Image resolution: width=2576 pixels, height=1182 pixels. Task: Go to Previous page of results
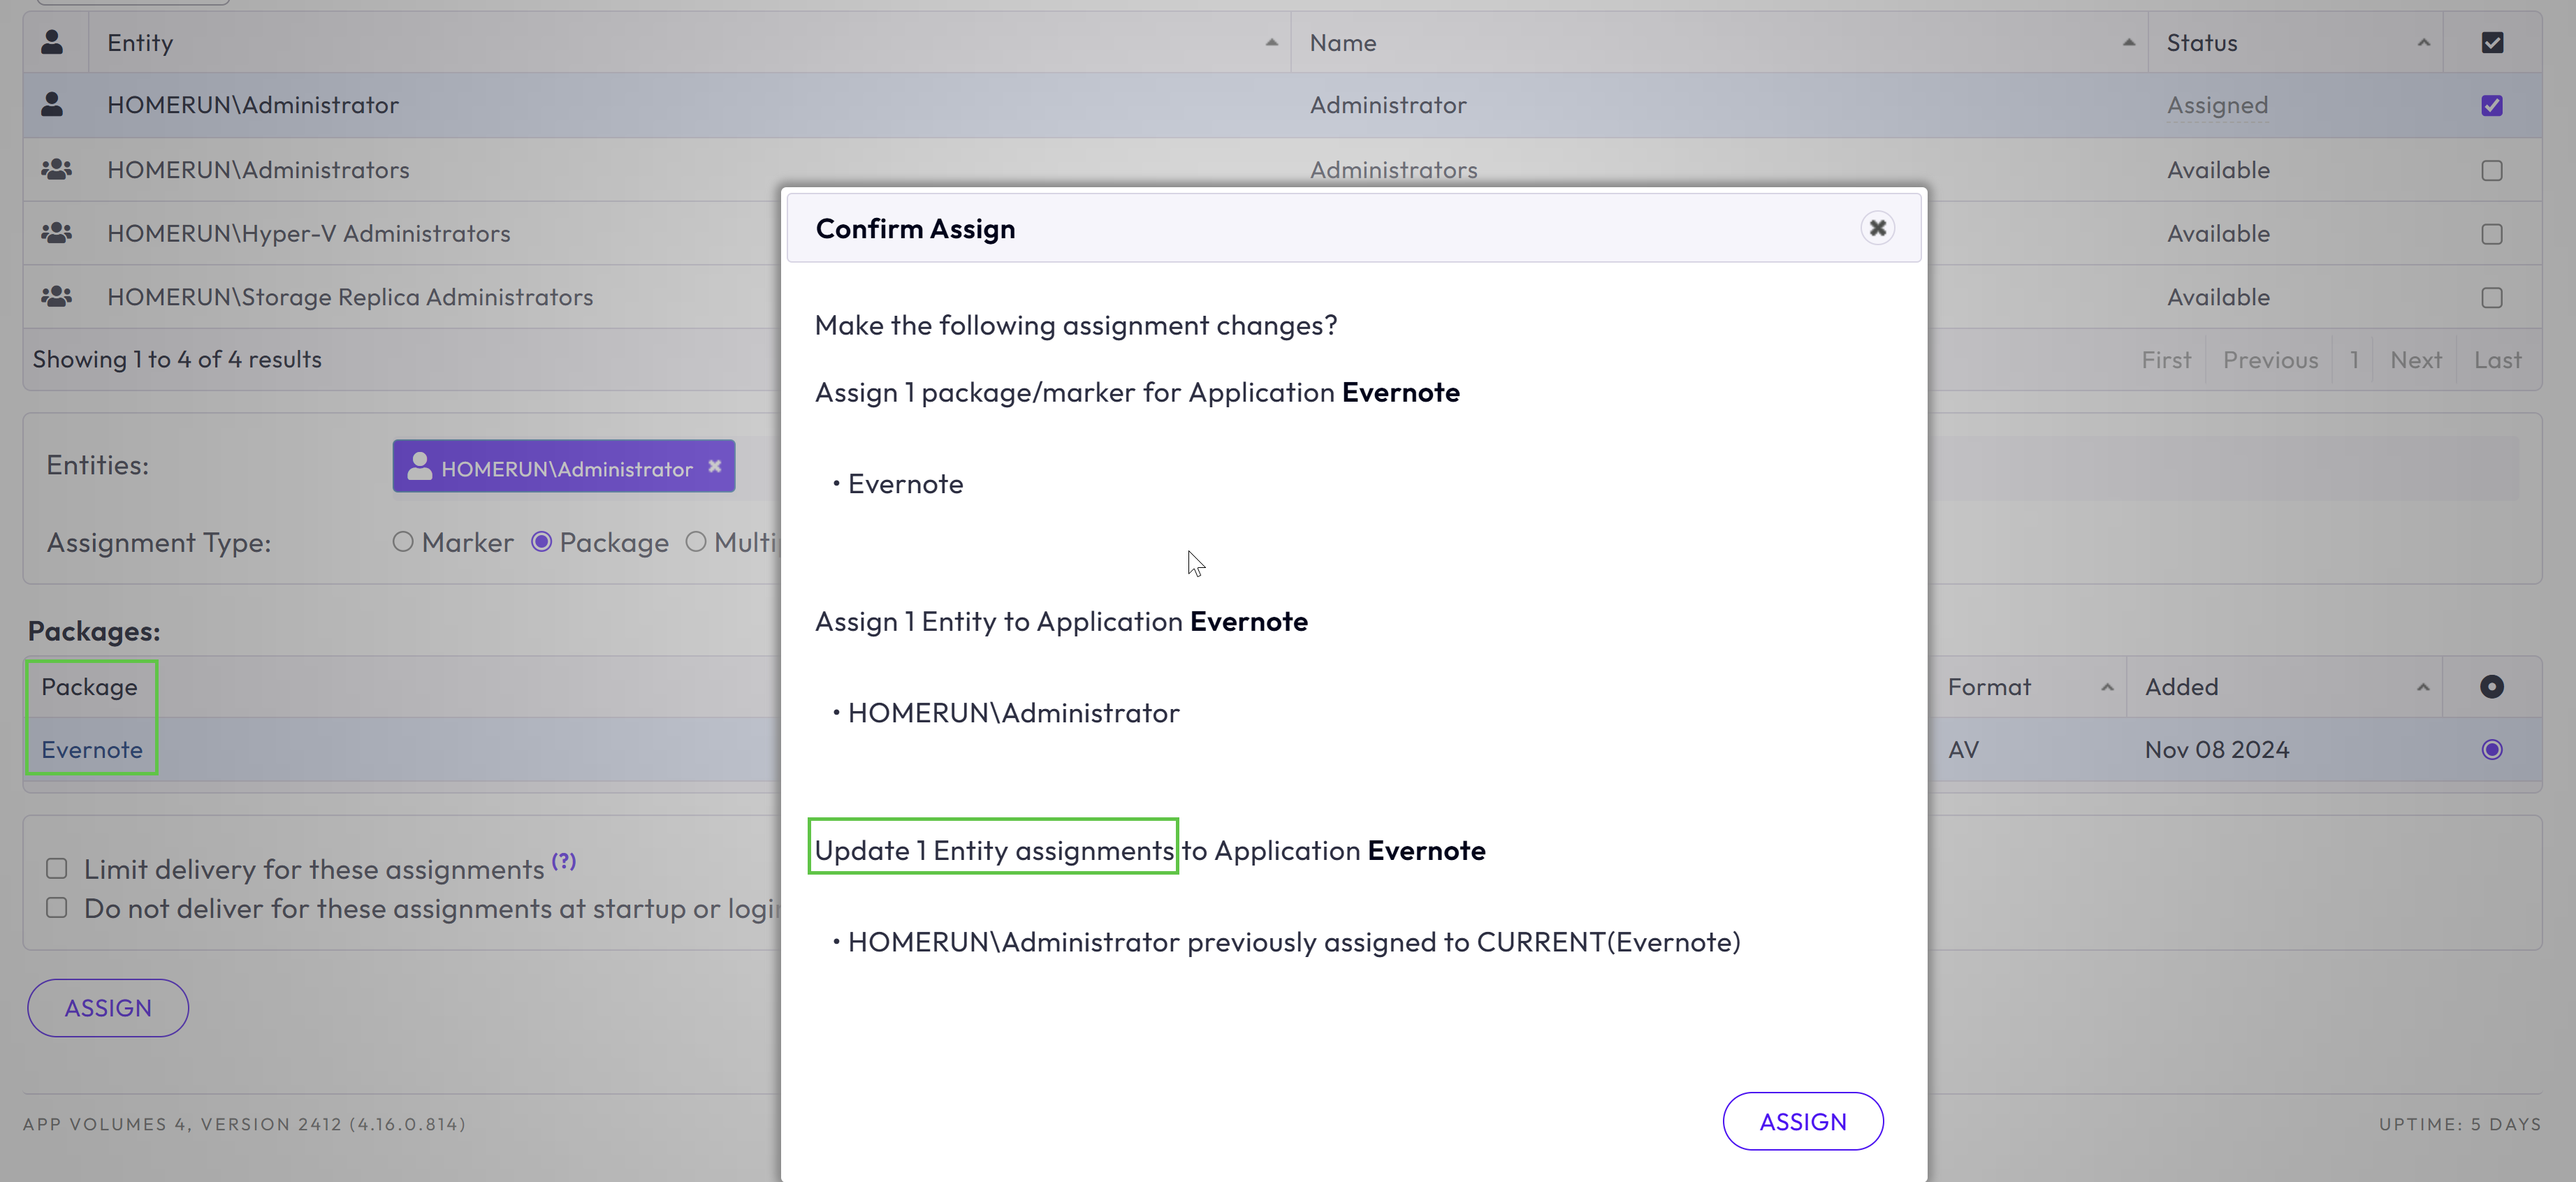click(x=2270, y=359)
